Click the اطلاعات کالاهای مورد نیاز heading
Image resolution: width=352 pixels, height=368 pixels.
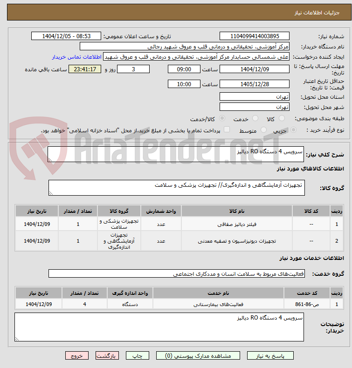[310, 169]
